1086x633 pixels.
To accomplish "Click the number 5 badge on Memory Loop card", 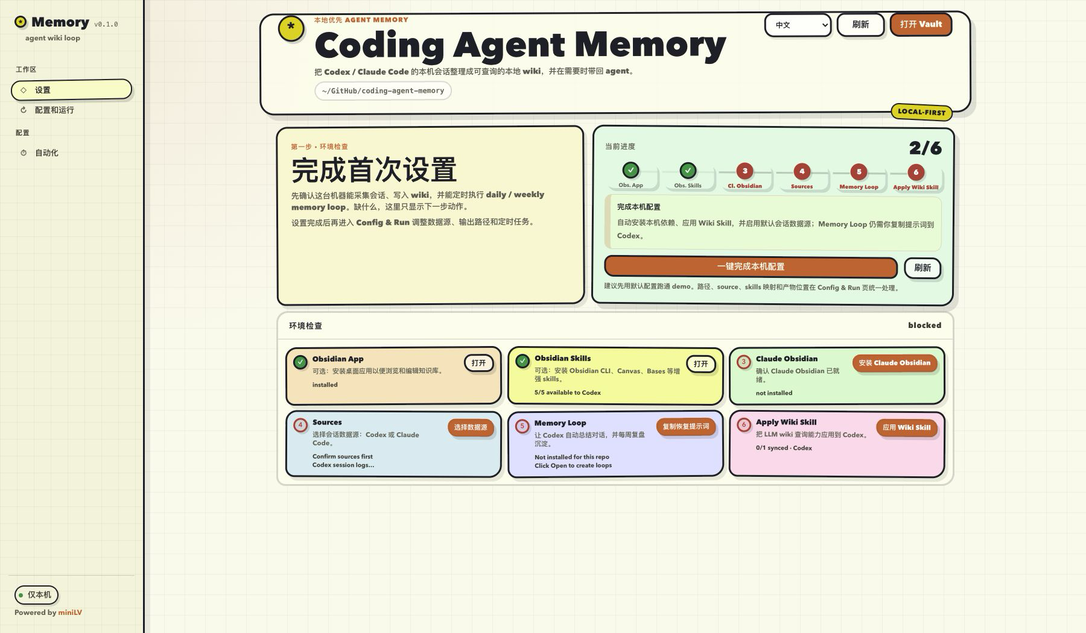I will tap(522, 426).
